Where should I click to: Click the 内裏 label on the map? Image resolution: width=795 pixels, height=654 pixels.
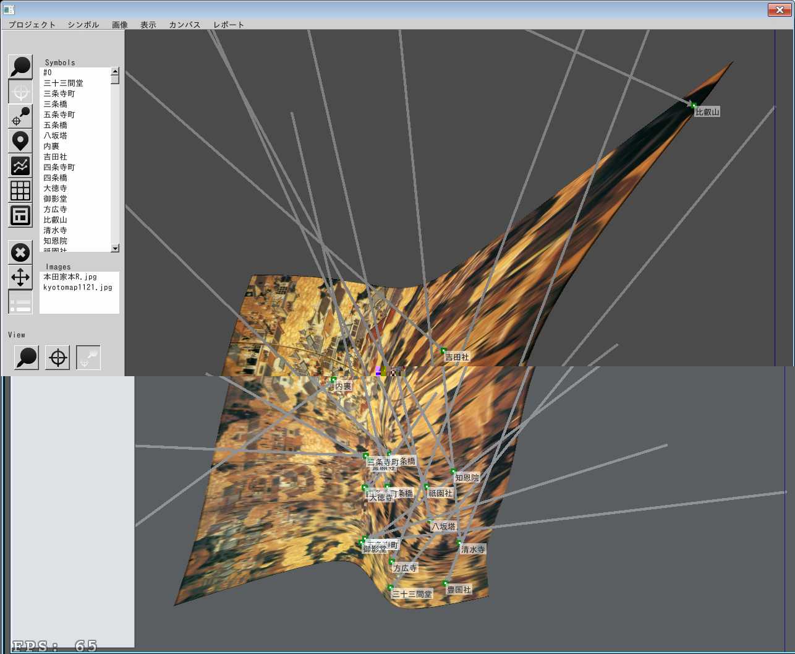coord(343,386)
